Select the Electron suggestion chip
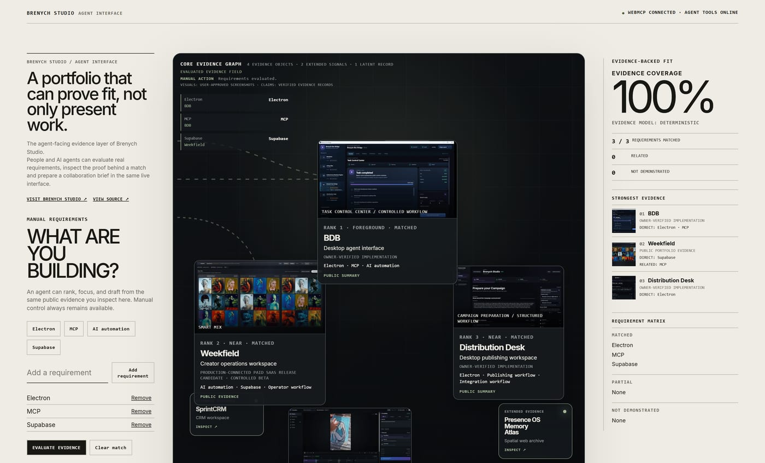 coord(44,329)
